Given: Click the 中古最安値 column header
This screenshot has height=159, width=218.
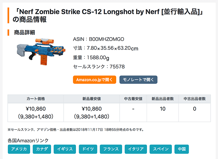Looking at the screenshot, I should 133,99.
